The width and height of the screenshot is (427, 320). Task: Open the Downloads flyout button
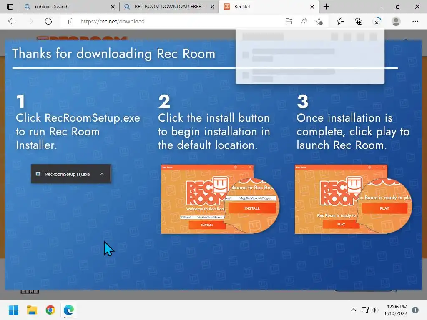(x=377, y=21)
